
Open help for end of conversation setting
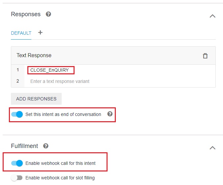110,114
